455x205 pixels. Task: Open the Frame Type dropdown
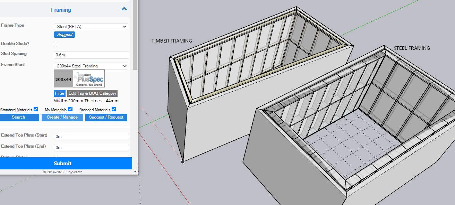[x=91, y=27]
